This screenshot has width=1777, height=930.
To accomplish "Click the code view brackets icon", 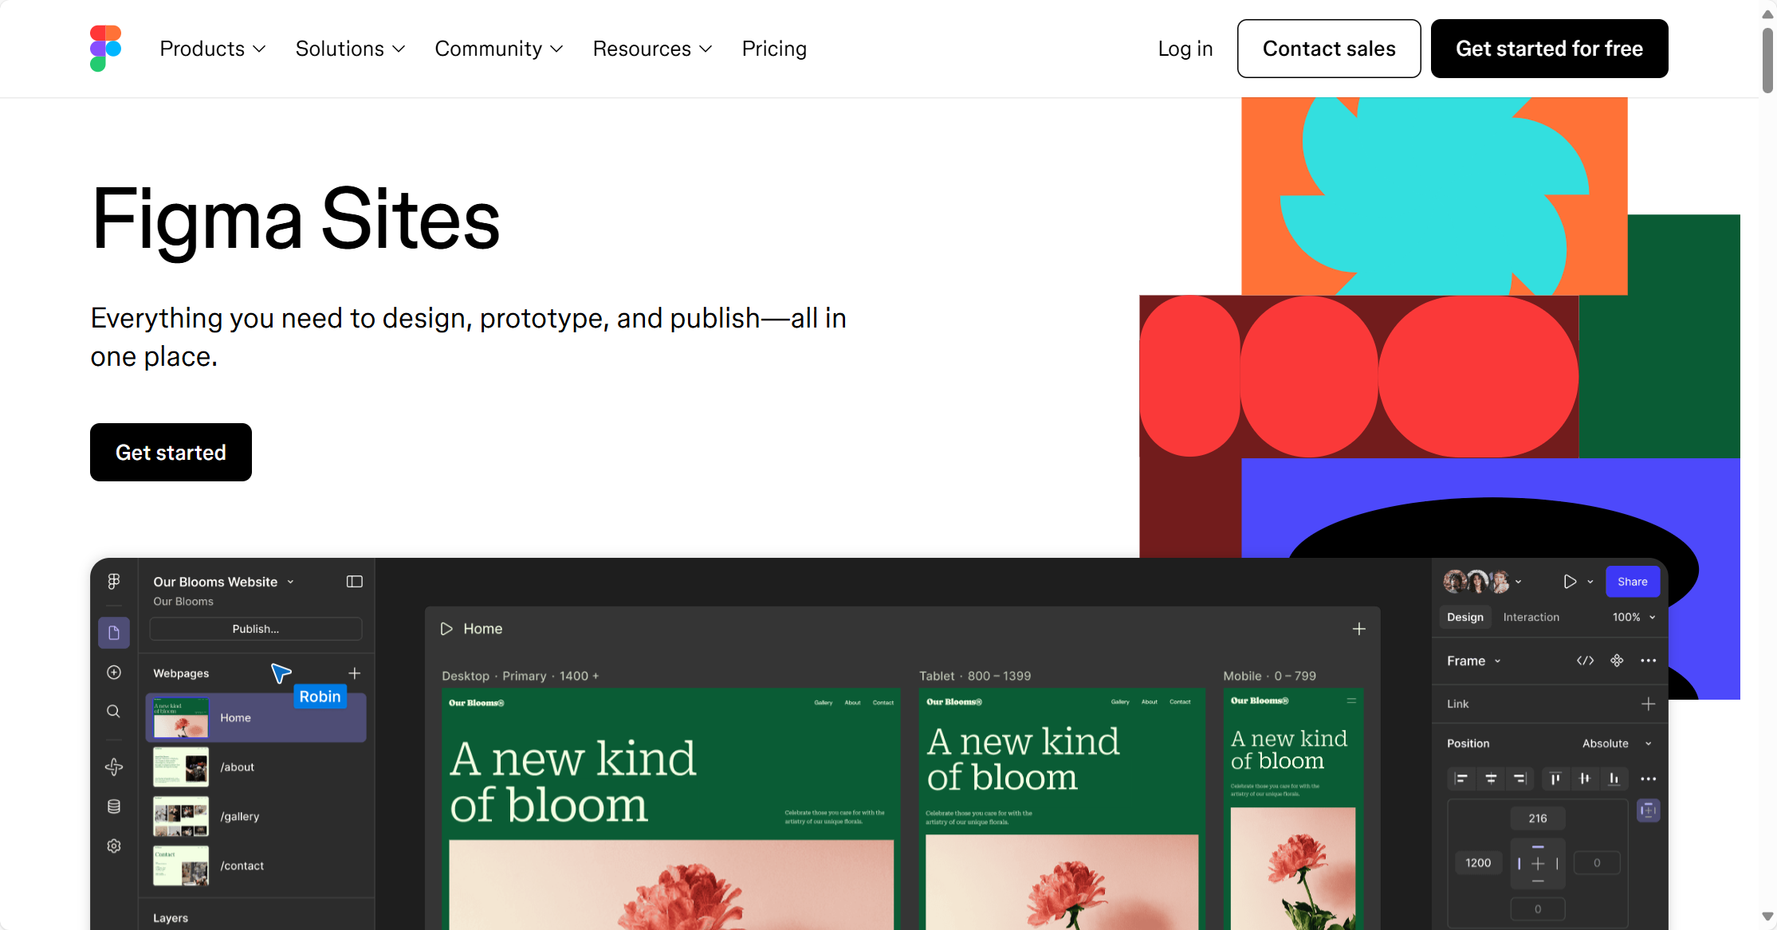I will [x=1585, y=661].
